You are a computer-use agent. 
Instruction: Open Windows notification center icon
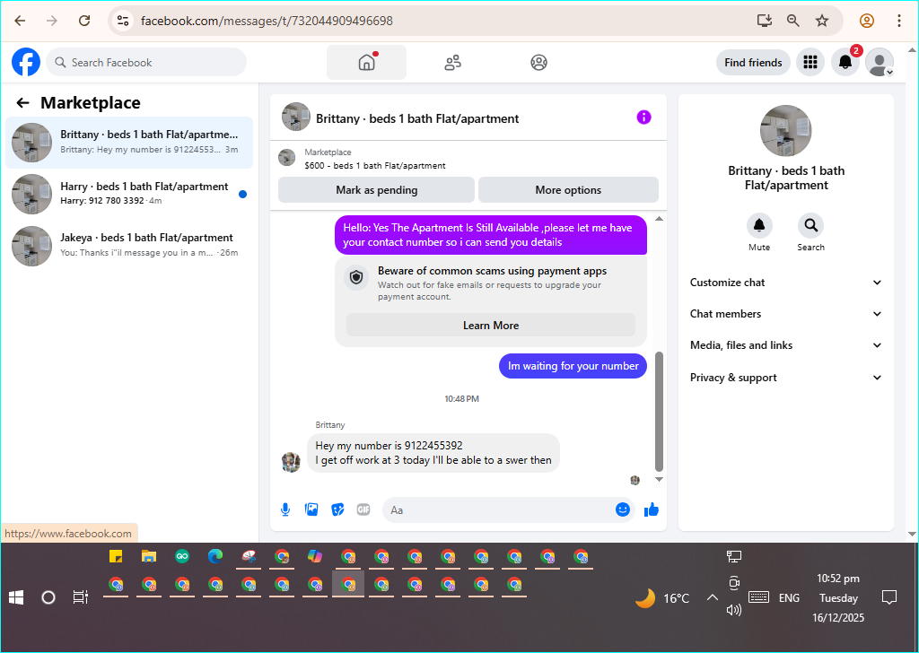pos(889,597)
